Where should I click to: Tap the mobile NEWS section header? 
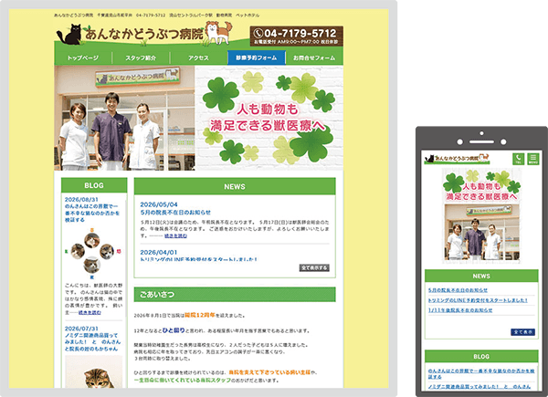point(481,276)
